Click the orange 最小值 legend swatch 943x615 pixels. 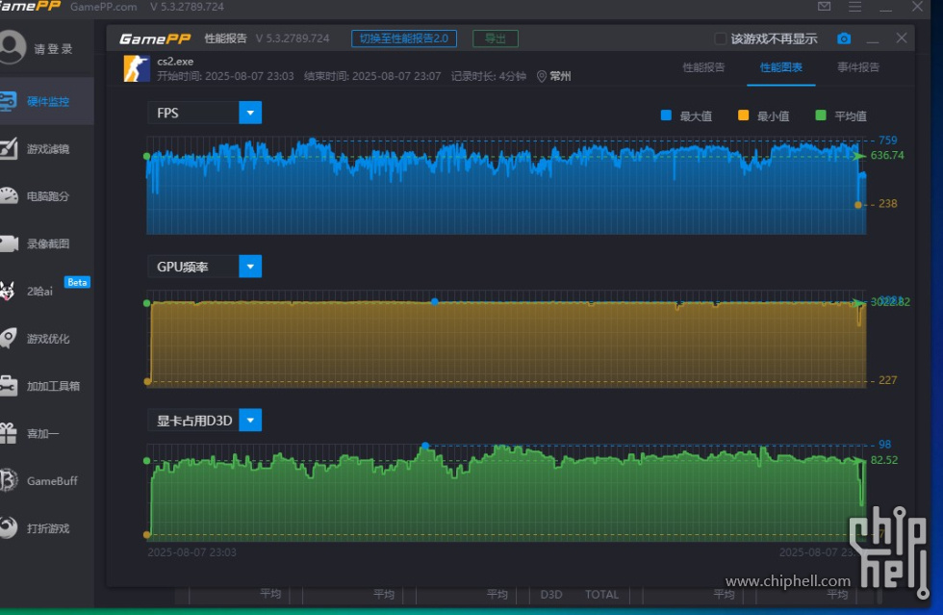tap(743, 115)
